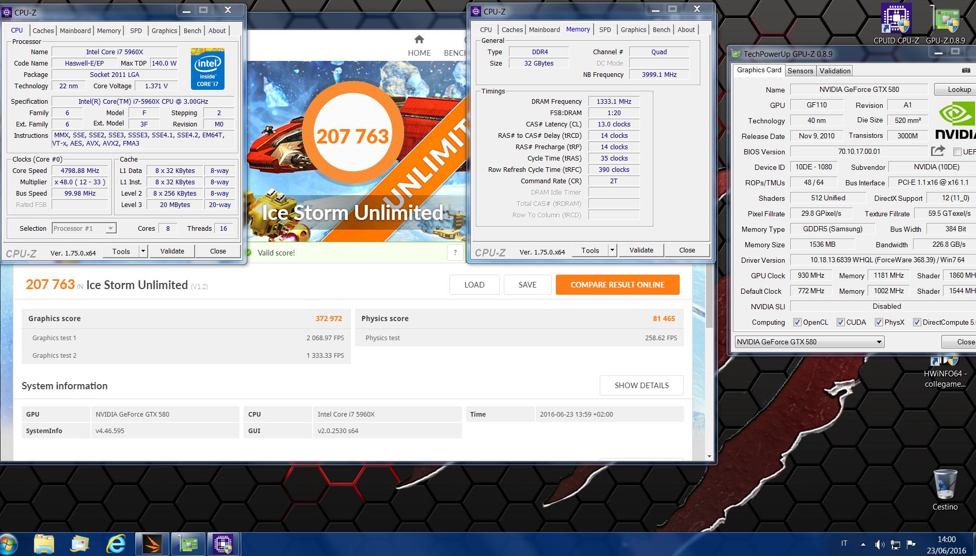This screenshot has width=976, height=556.
Task: Launch Internet Explorer from taskbar
Action: (116, 544)
